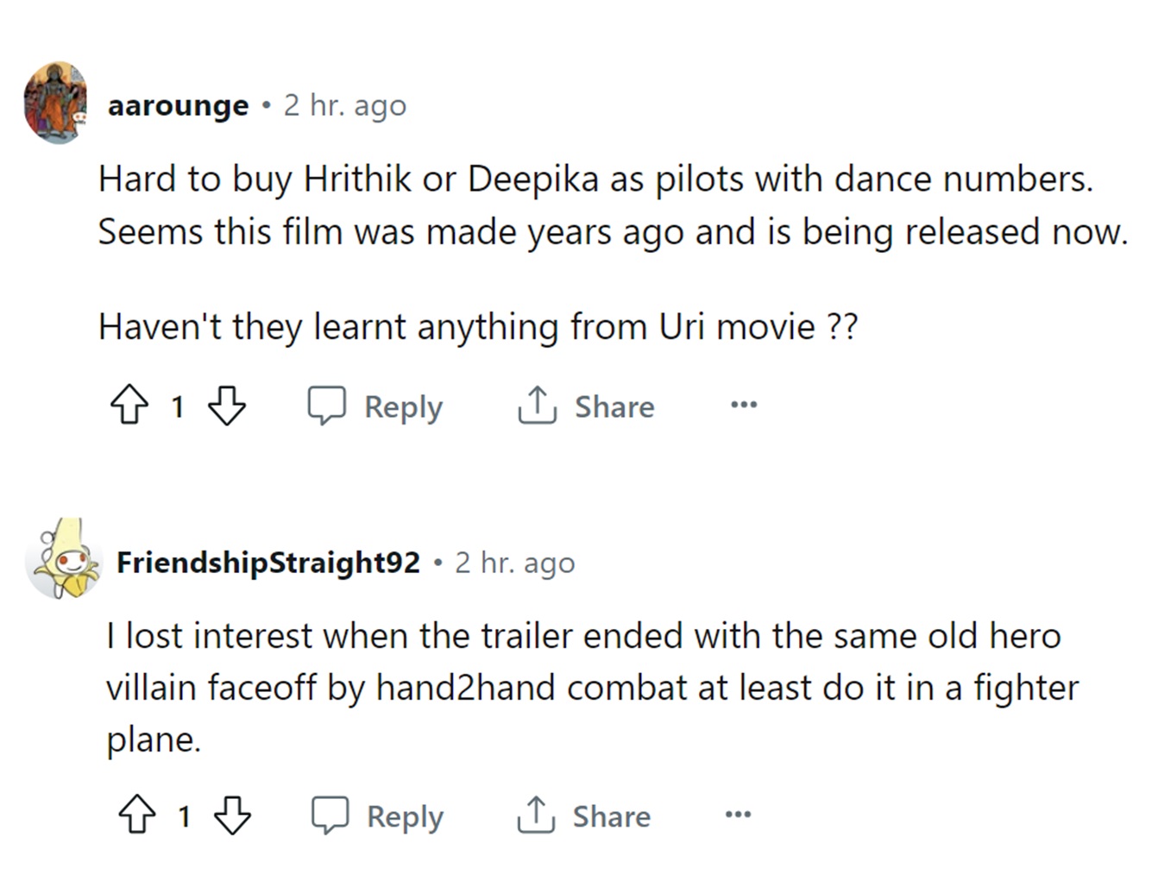Click share arrow icon under aarounge's comment

point(536,405)
